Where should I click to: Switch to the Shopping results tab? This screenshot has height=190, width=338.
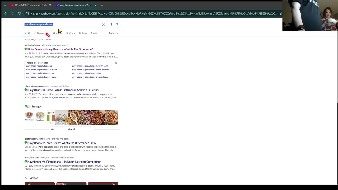(40, 33)
